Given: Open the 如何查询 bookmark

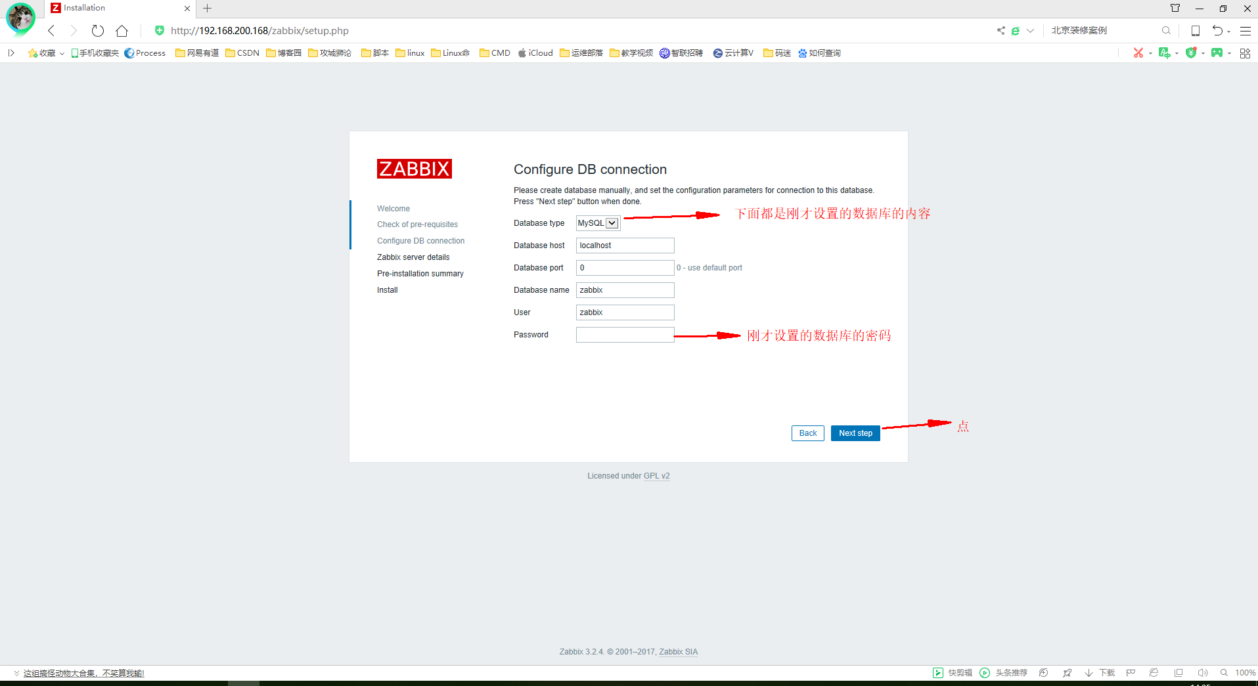Looking at the screenshot, I should [819, 53].
